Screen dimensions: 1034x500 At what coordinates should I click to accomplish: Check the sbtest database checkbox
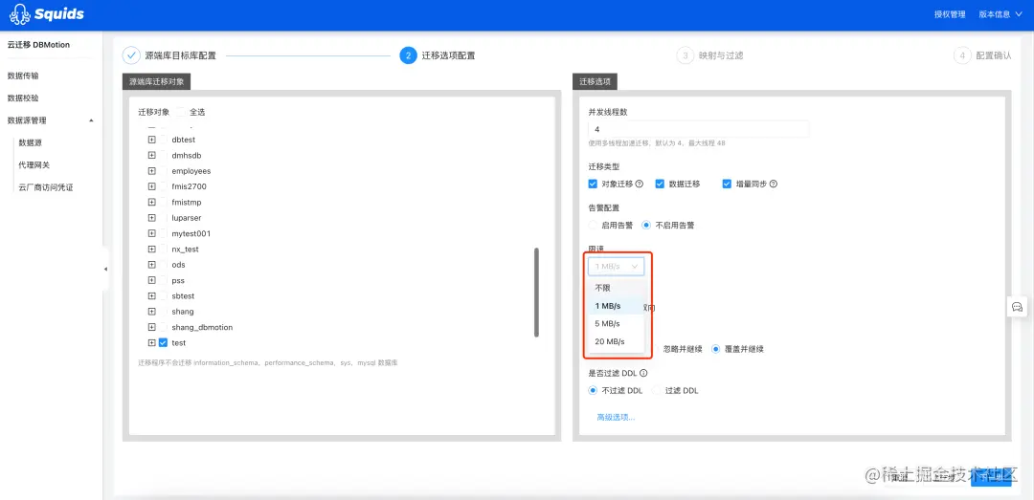coord(163,295)
